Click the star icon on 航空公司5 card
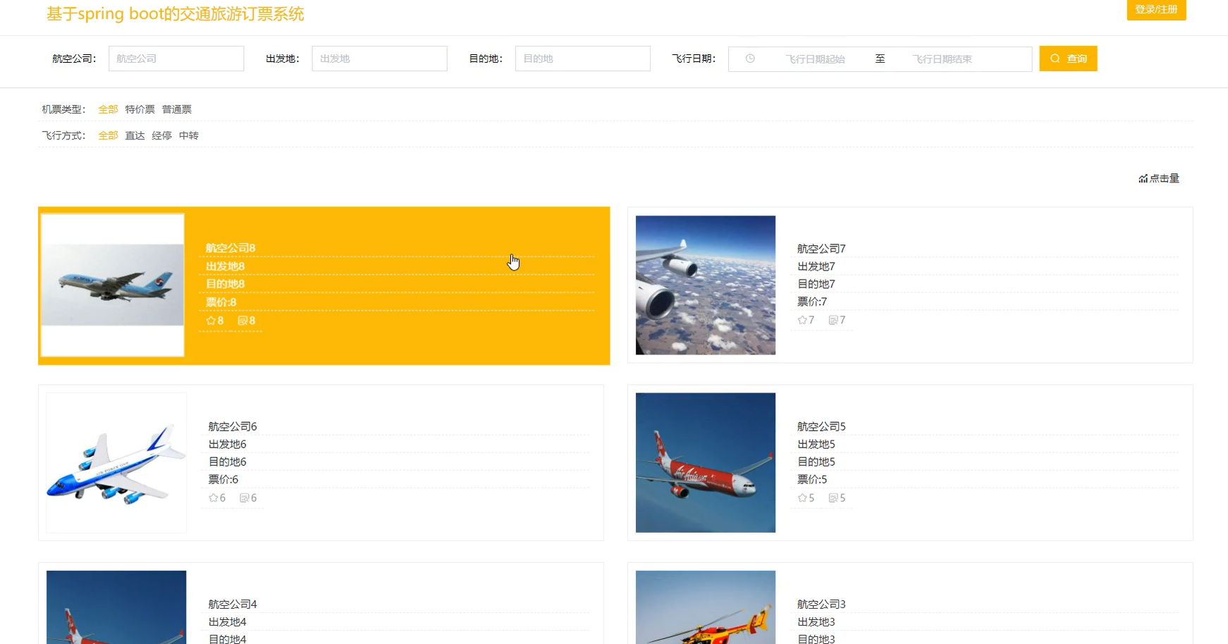1228x644 pixels. (x=802, y=497)
